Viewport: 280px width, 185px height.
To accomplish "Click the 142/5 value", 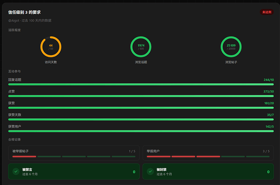I will [x=269, y=127].
